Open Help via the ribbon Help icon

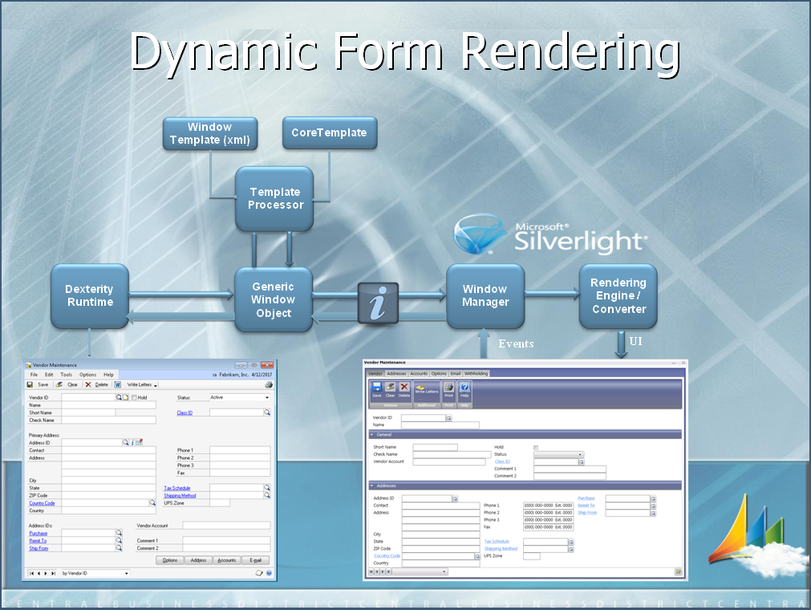click(464, 388)
